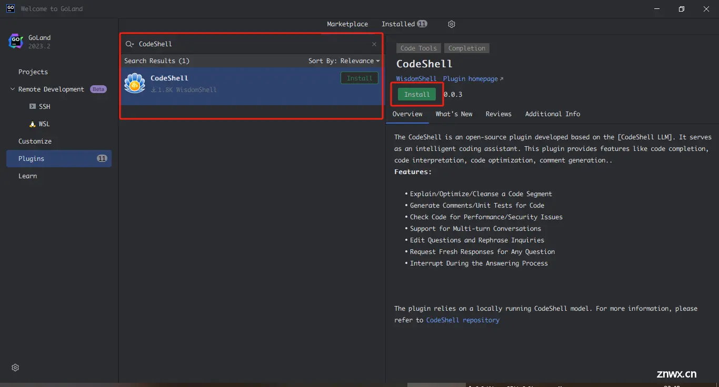
Task: Click Install button in CodeShell search result
Action: click(359, 78)
